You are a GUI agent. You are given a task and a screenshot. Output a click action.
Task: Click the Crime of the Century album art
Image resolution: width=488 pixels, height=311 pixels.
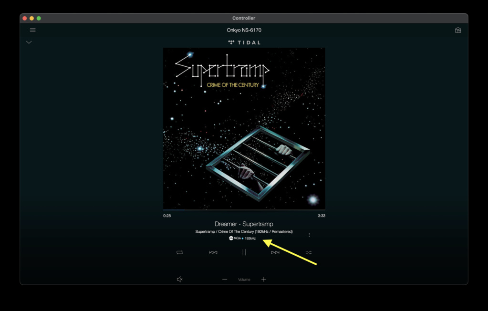pos(244,128)
